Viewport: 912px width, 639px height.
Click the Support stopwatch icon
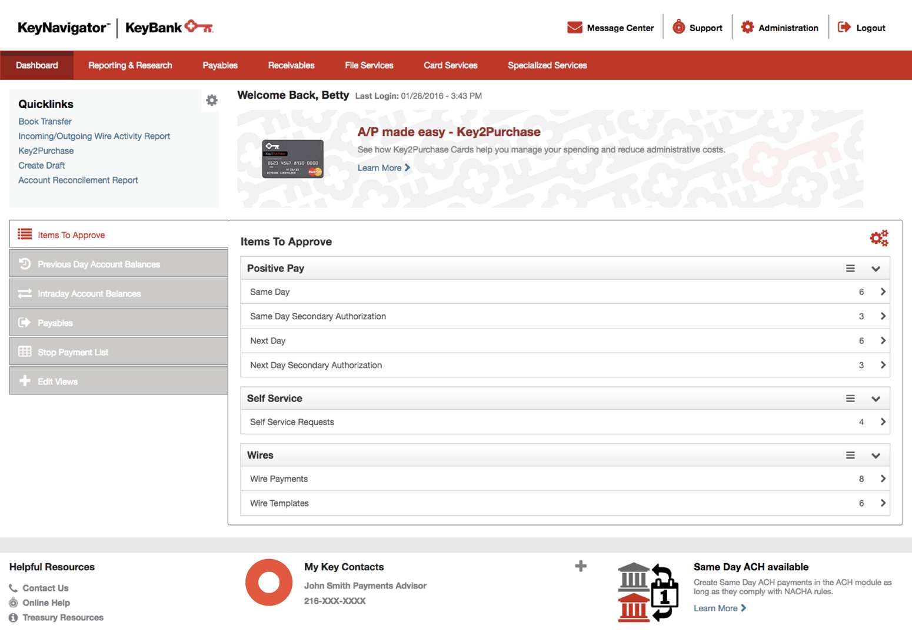(678, 27)
